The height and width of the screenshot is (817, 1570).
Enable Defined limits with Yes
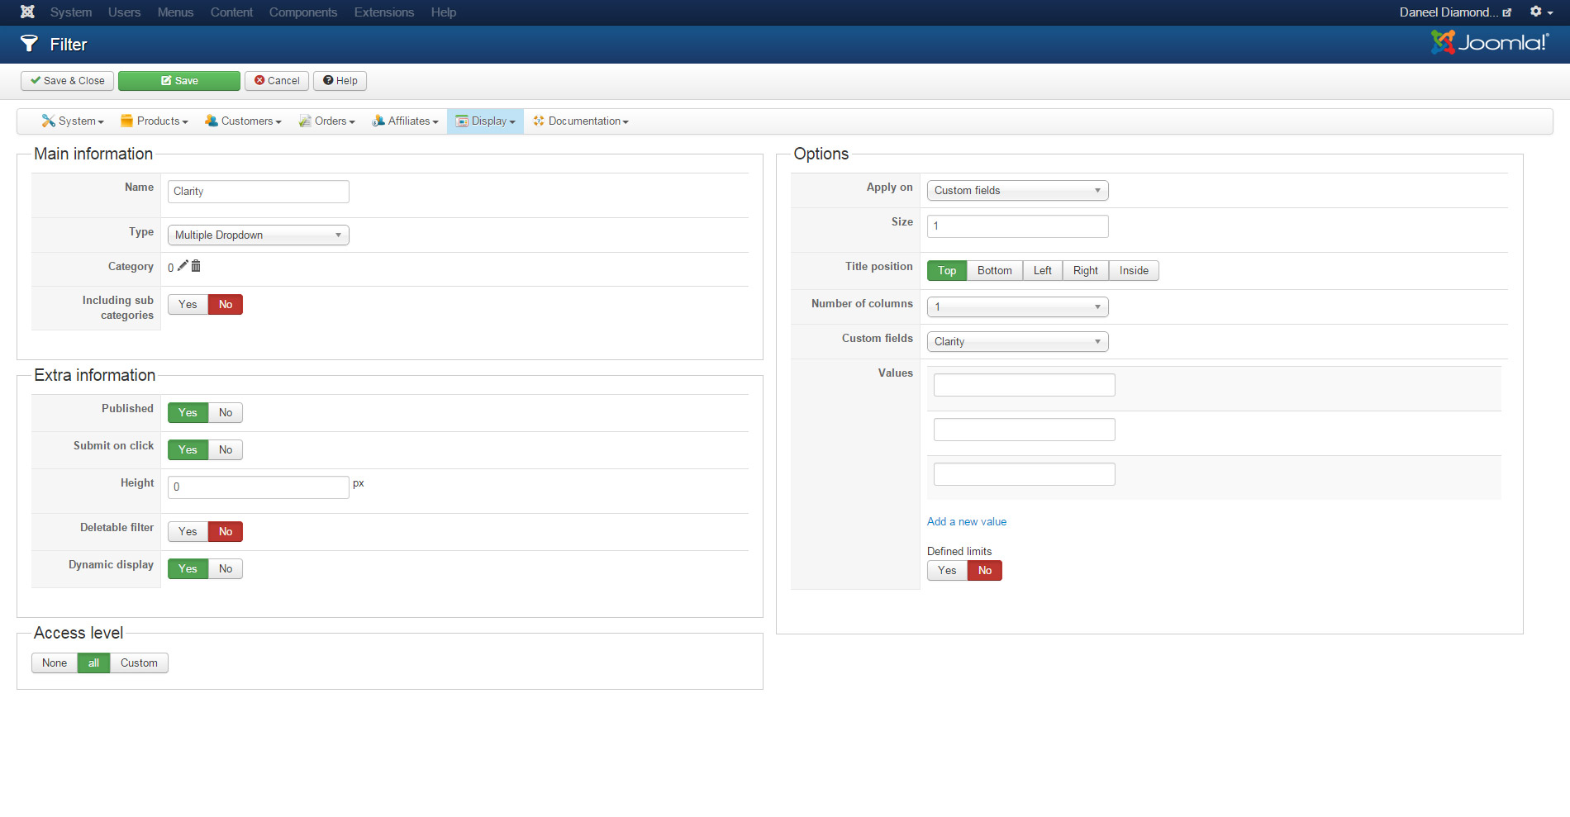point(947,570)
